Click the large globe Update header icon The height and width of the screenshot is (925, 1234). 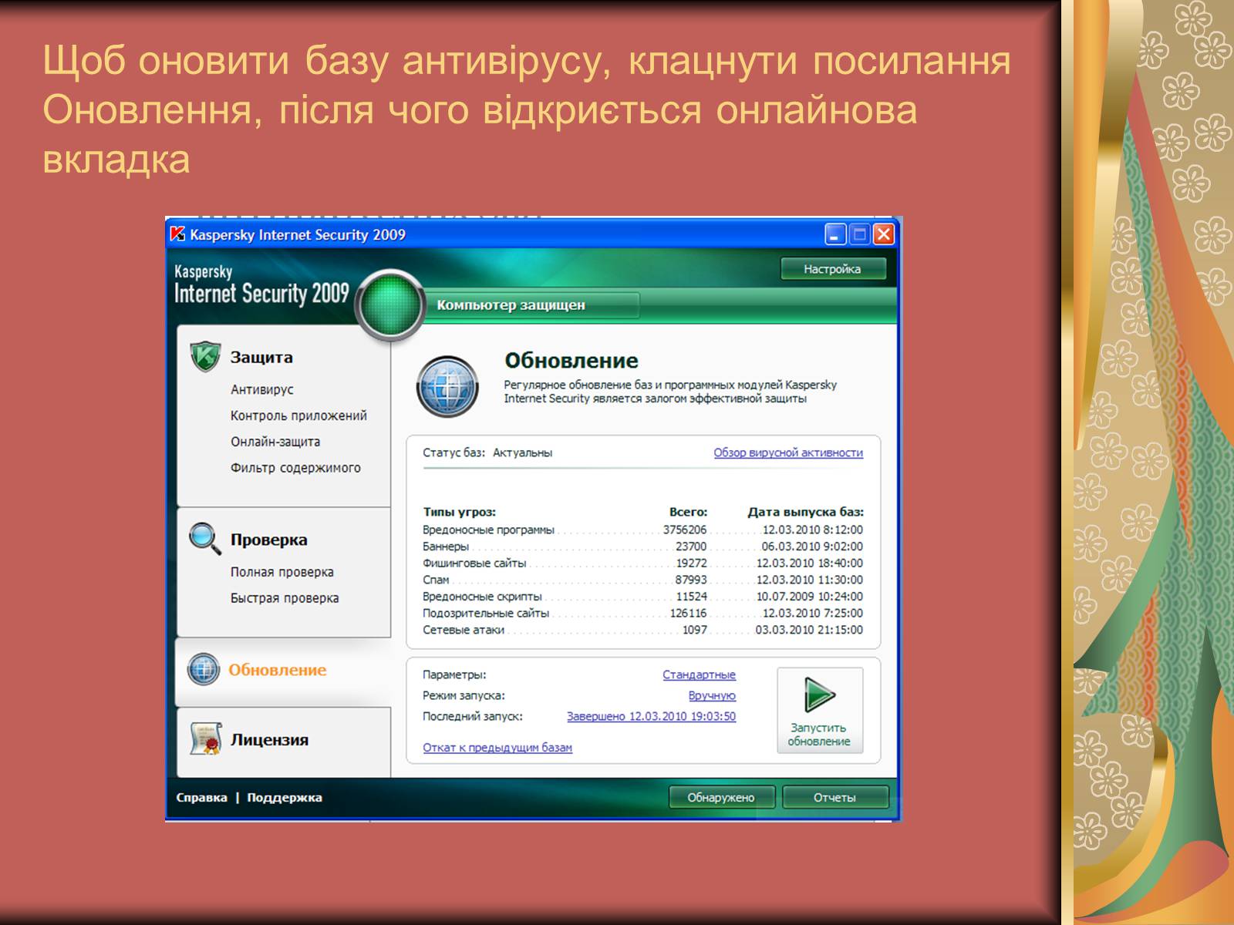pos(447,385)
